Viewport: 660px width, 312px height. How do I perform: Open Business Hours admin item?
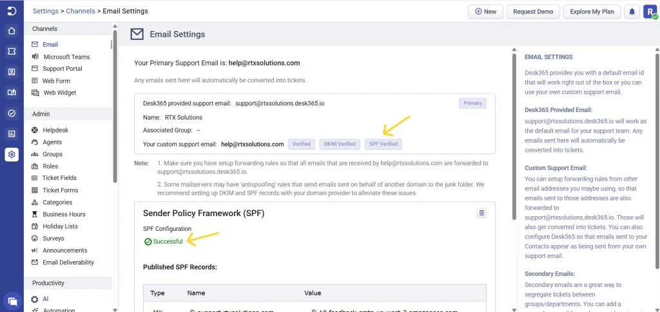coord(64,214)
